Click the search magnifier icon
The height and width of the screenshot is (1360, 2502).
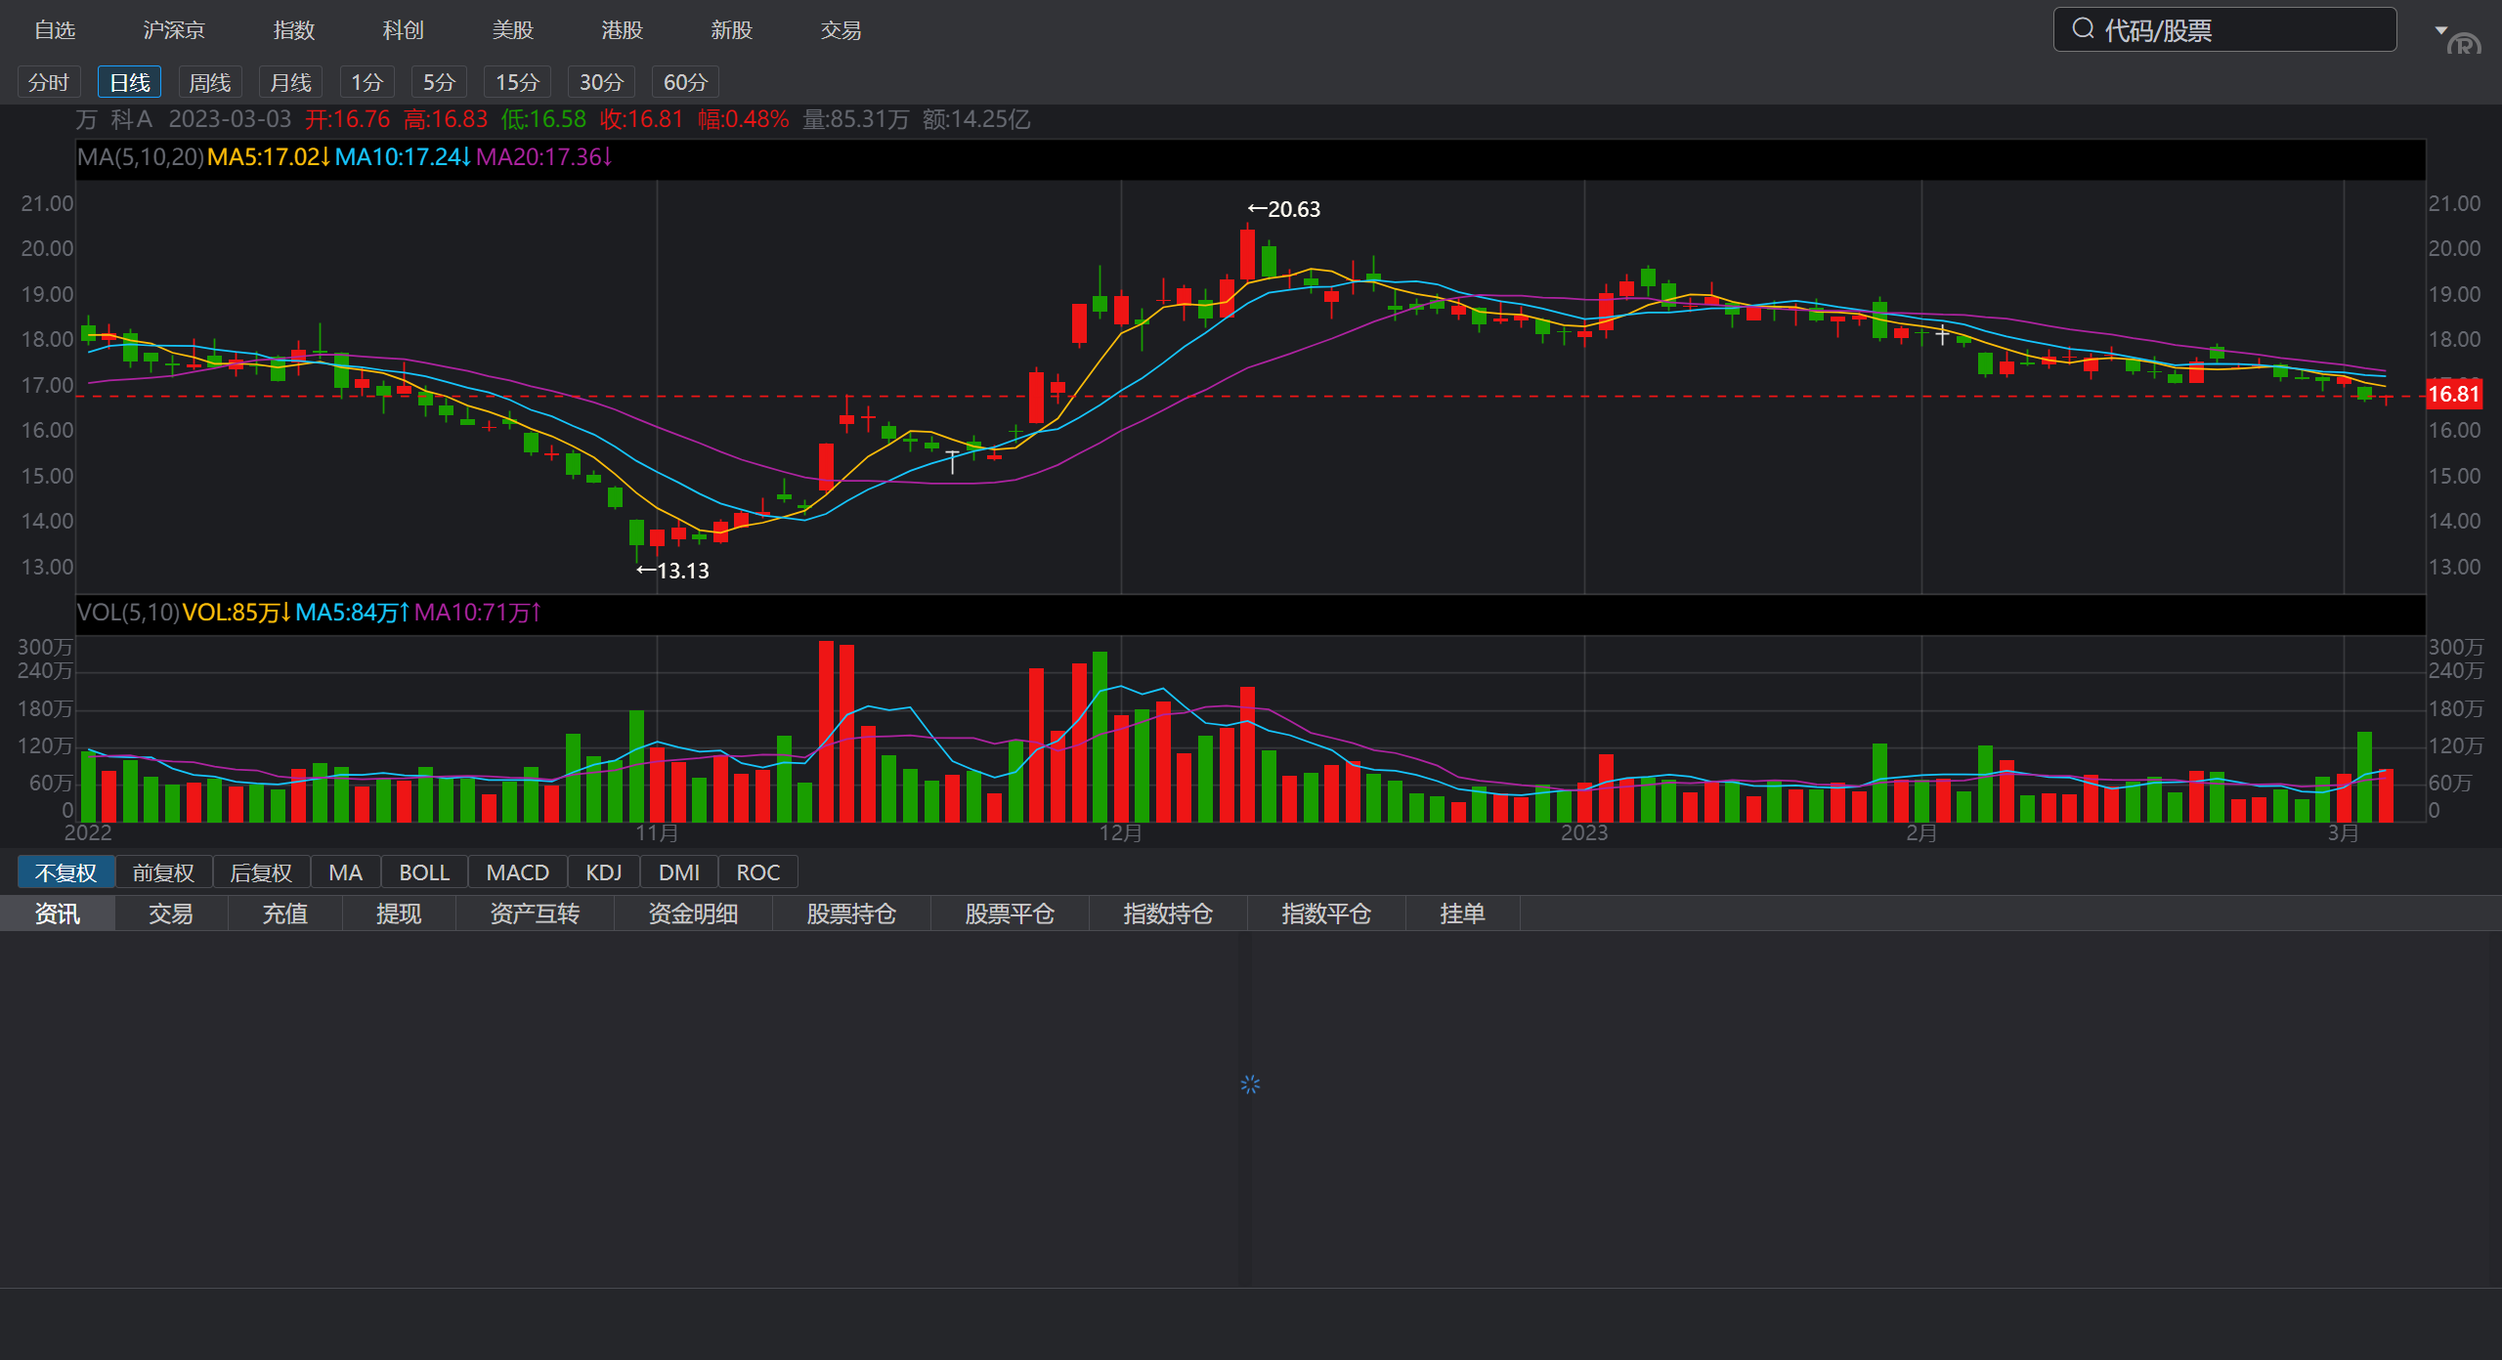coord(2083,29)
